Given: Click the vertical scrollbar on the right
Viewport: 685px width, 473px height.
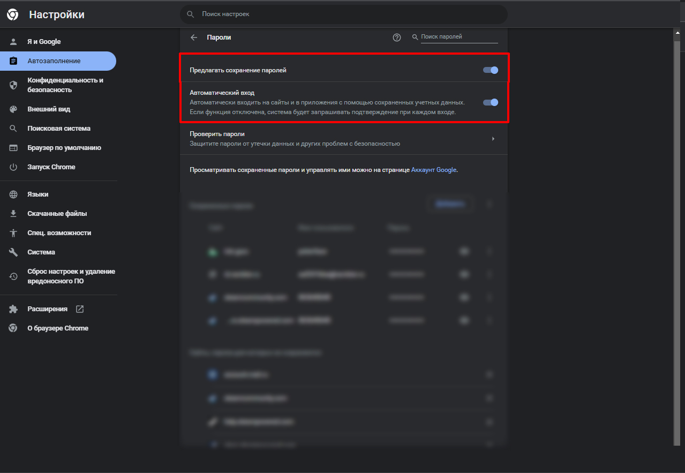Looking at the screenshot, I should pos(676,214).
